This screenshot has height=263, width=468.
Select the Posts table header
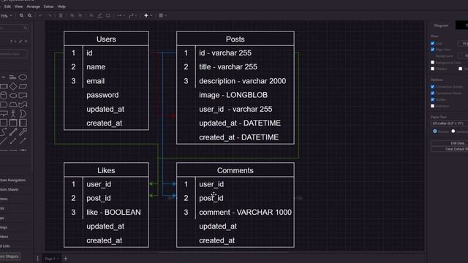coord(235,39)
